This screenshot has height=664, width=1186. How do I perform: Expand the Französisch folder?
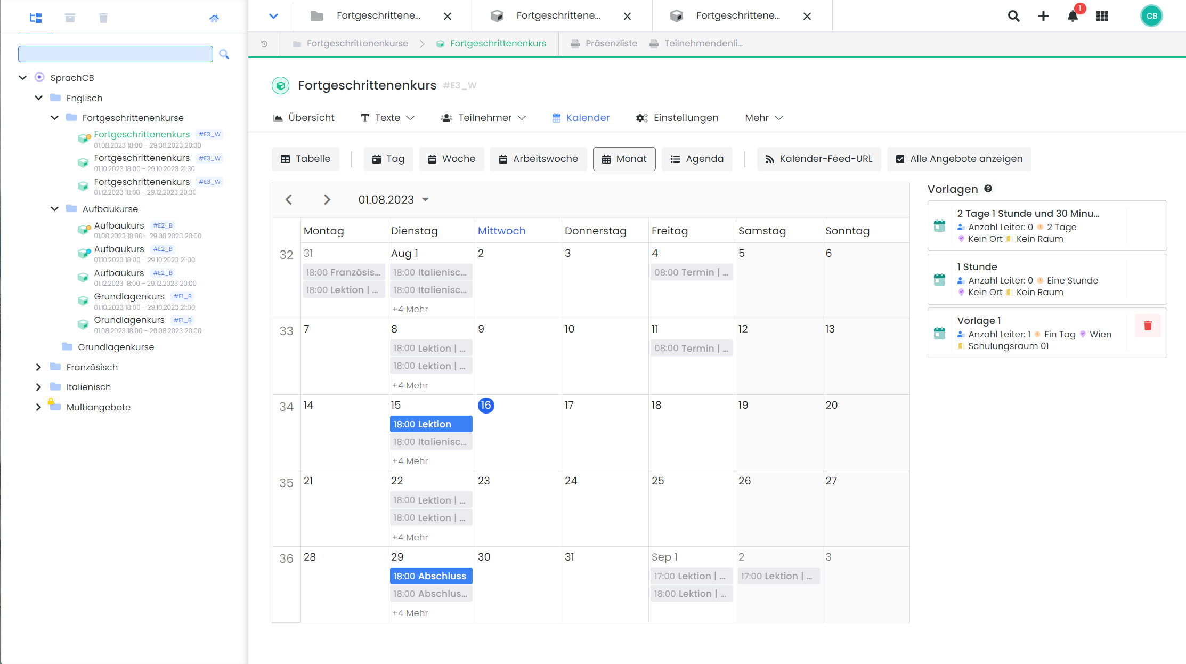coord(38,367)
